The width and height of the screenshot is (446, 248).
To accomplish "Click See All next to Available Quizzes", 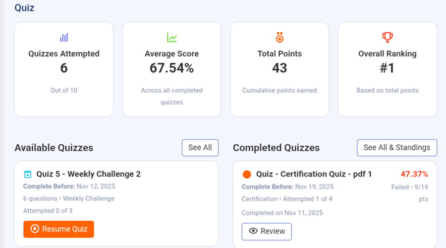I will point(200,147).
